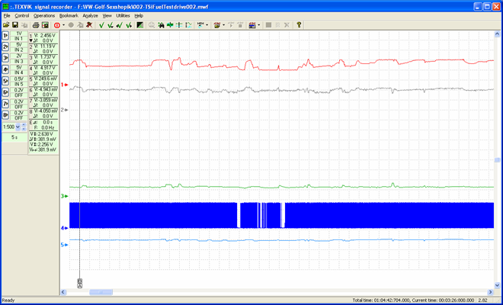The image size is (503, 305).
Task: Click light-blue channel 5 zero-level marker
Action: click(x=65, y=245)
